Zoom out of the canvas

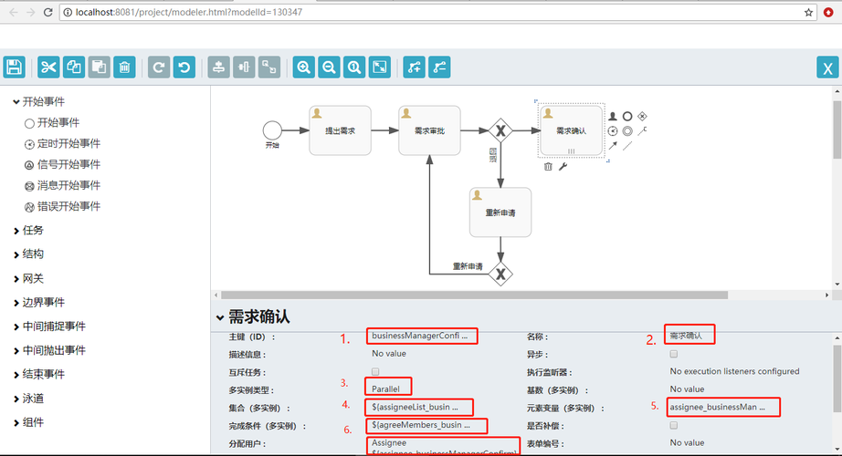[x=329, y=67]
